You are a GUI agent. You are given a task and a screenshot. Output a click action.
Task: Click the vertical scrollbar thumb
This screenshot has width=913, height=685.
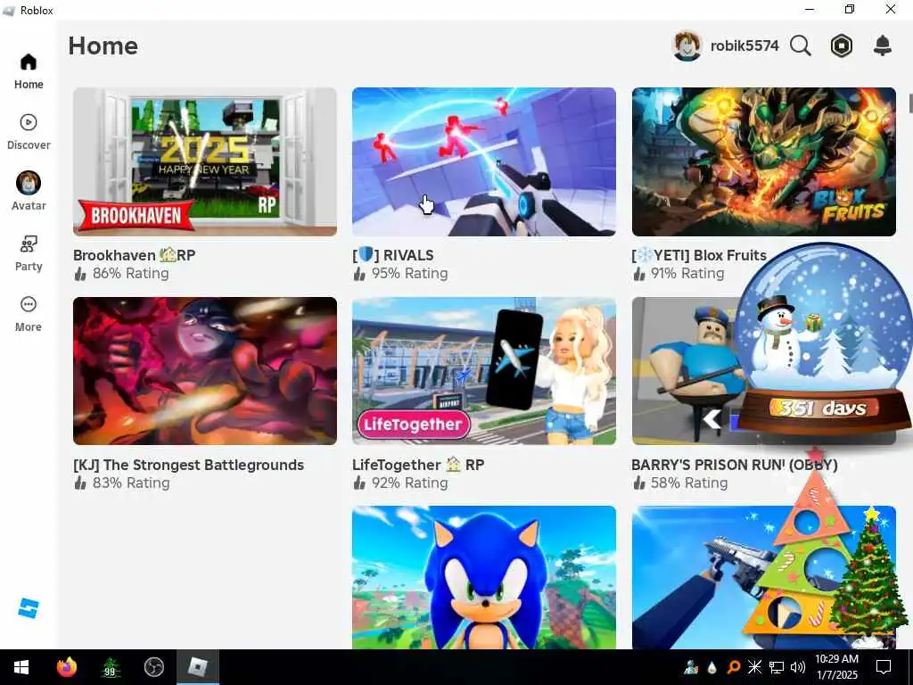point(910,103)
